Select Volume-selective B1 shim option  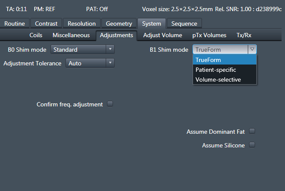coord(218,79)
